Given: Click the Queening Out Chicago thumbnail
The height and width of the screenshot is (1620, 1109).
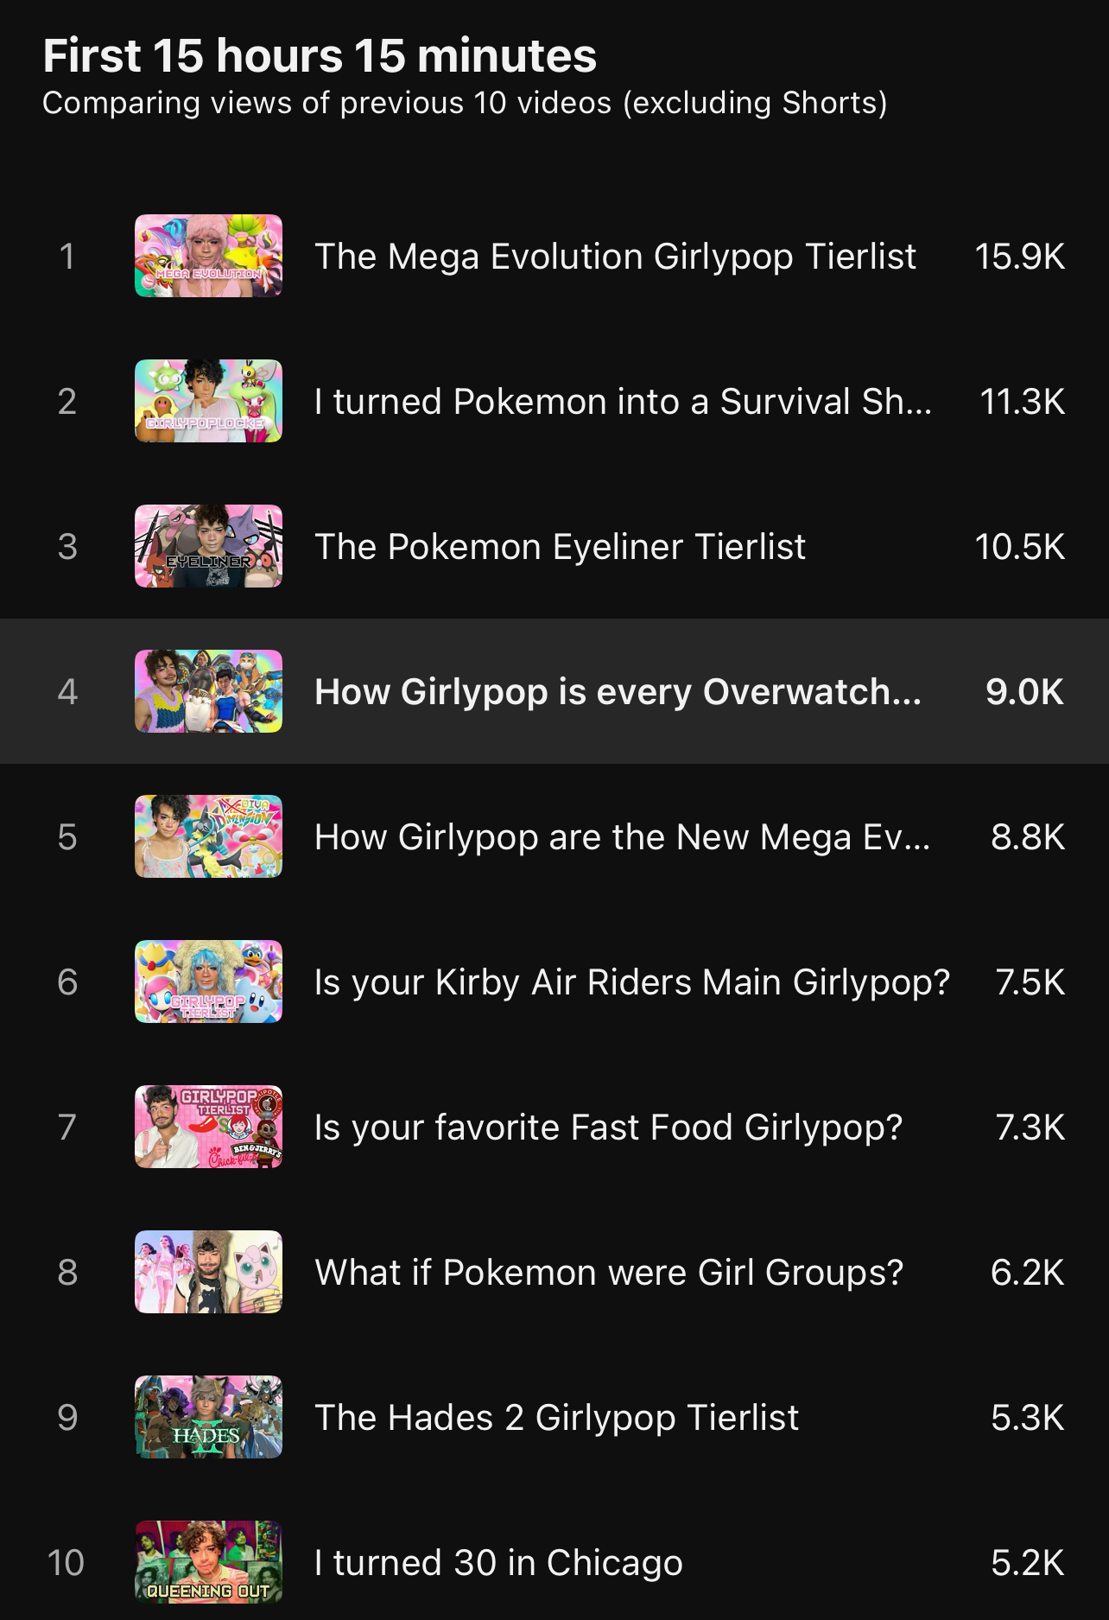Looking at the screenshot, I should (x=208, y=1562).
